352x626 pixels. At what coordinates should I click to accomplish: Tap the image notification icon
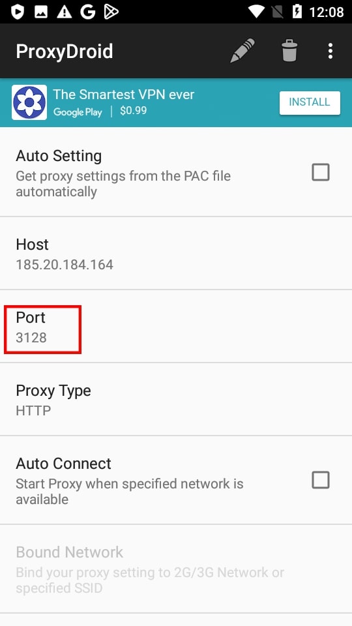tap(40, 12)
